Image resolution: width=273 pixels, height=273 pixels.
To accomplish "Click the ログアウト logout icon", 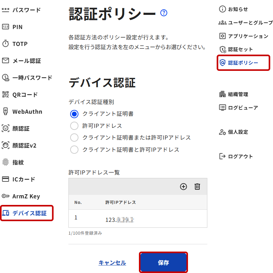I will pos(223,156).
